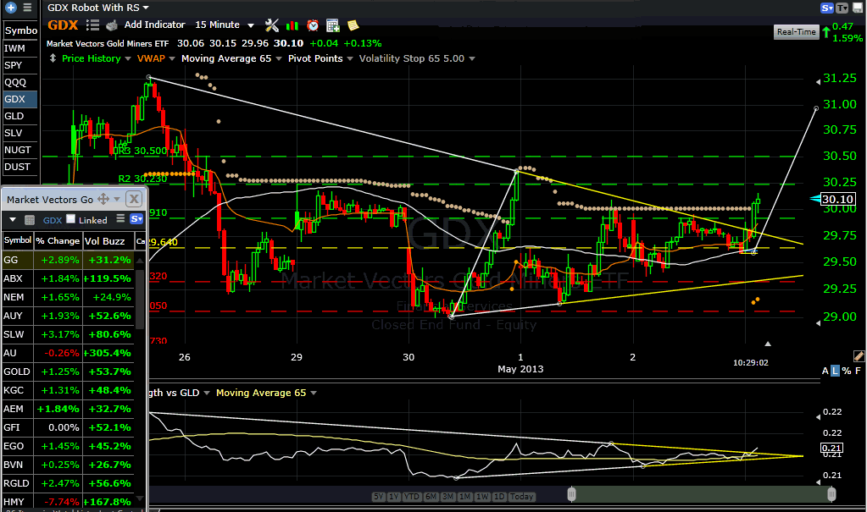Viewport: 867px width, 512px height.
Task: Click the blue plus add button
Action: click(x=10, y=8)
